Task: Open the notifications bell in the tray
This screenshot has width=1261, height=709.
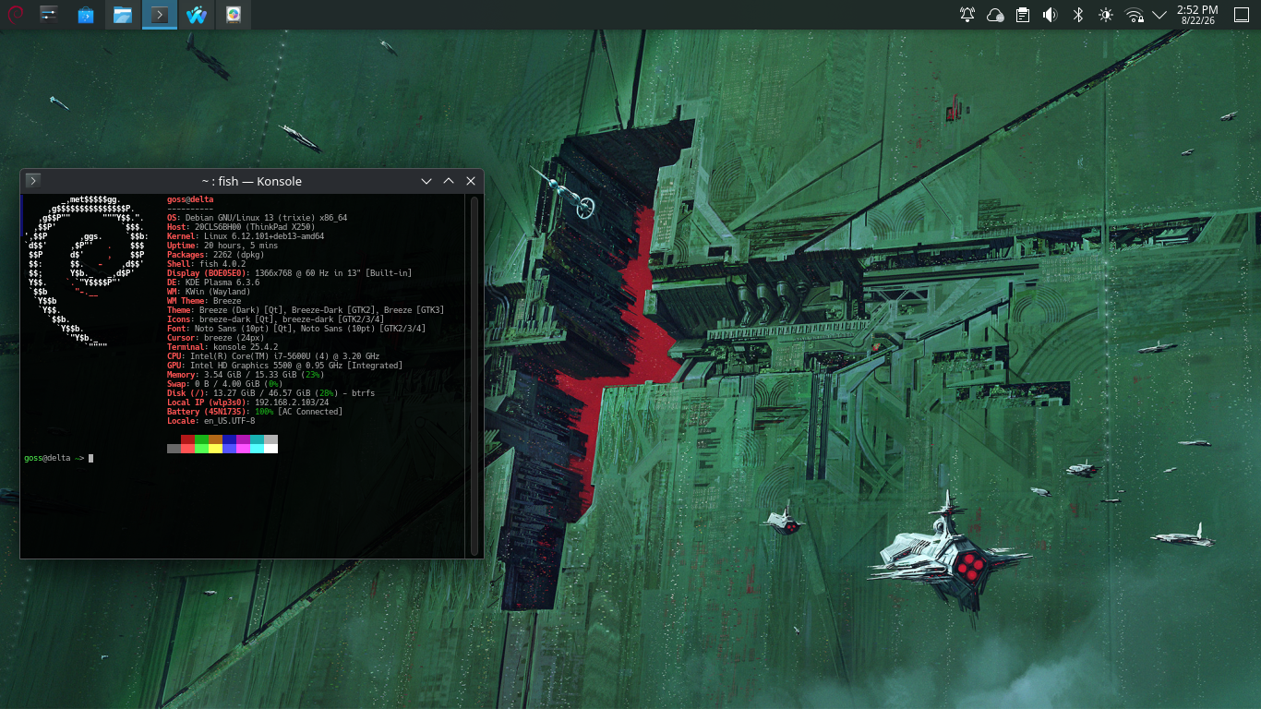Action: coord(967,15)
